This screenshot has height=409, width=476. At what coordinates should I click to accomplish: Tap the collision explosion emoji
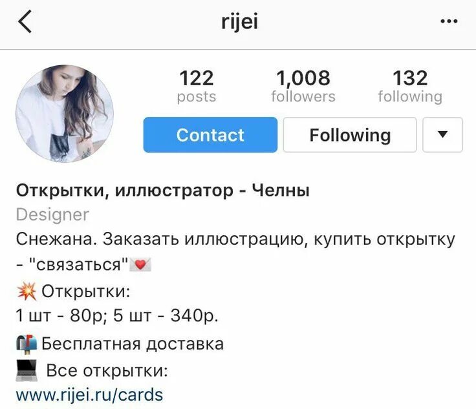27,291
